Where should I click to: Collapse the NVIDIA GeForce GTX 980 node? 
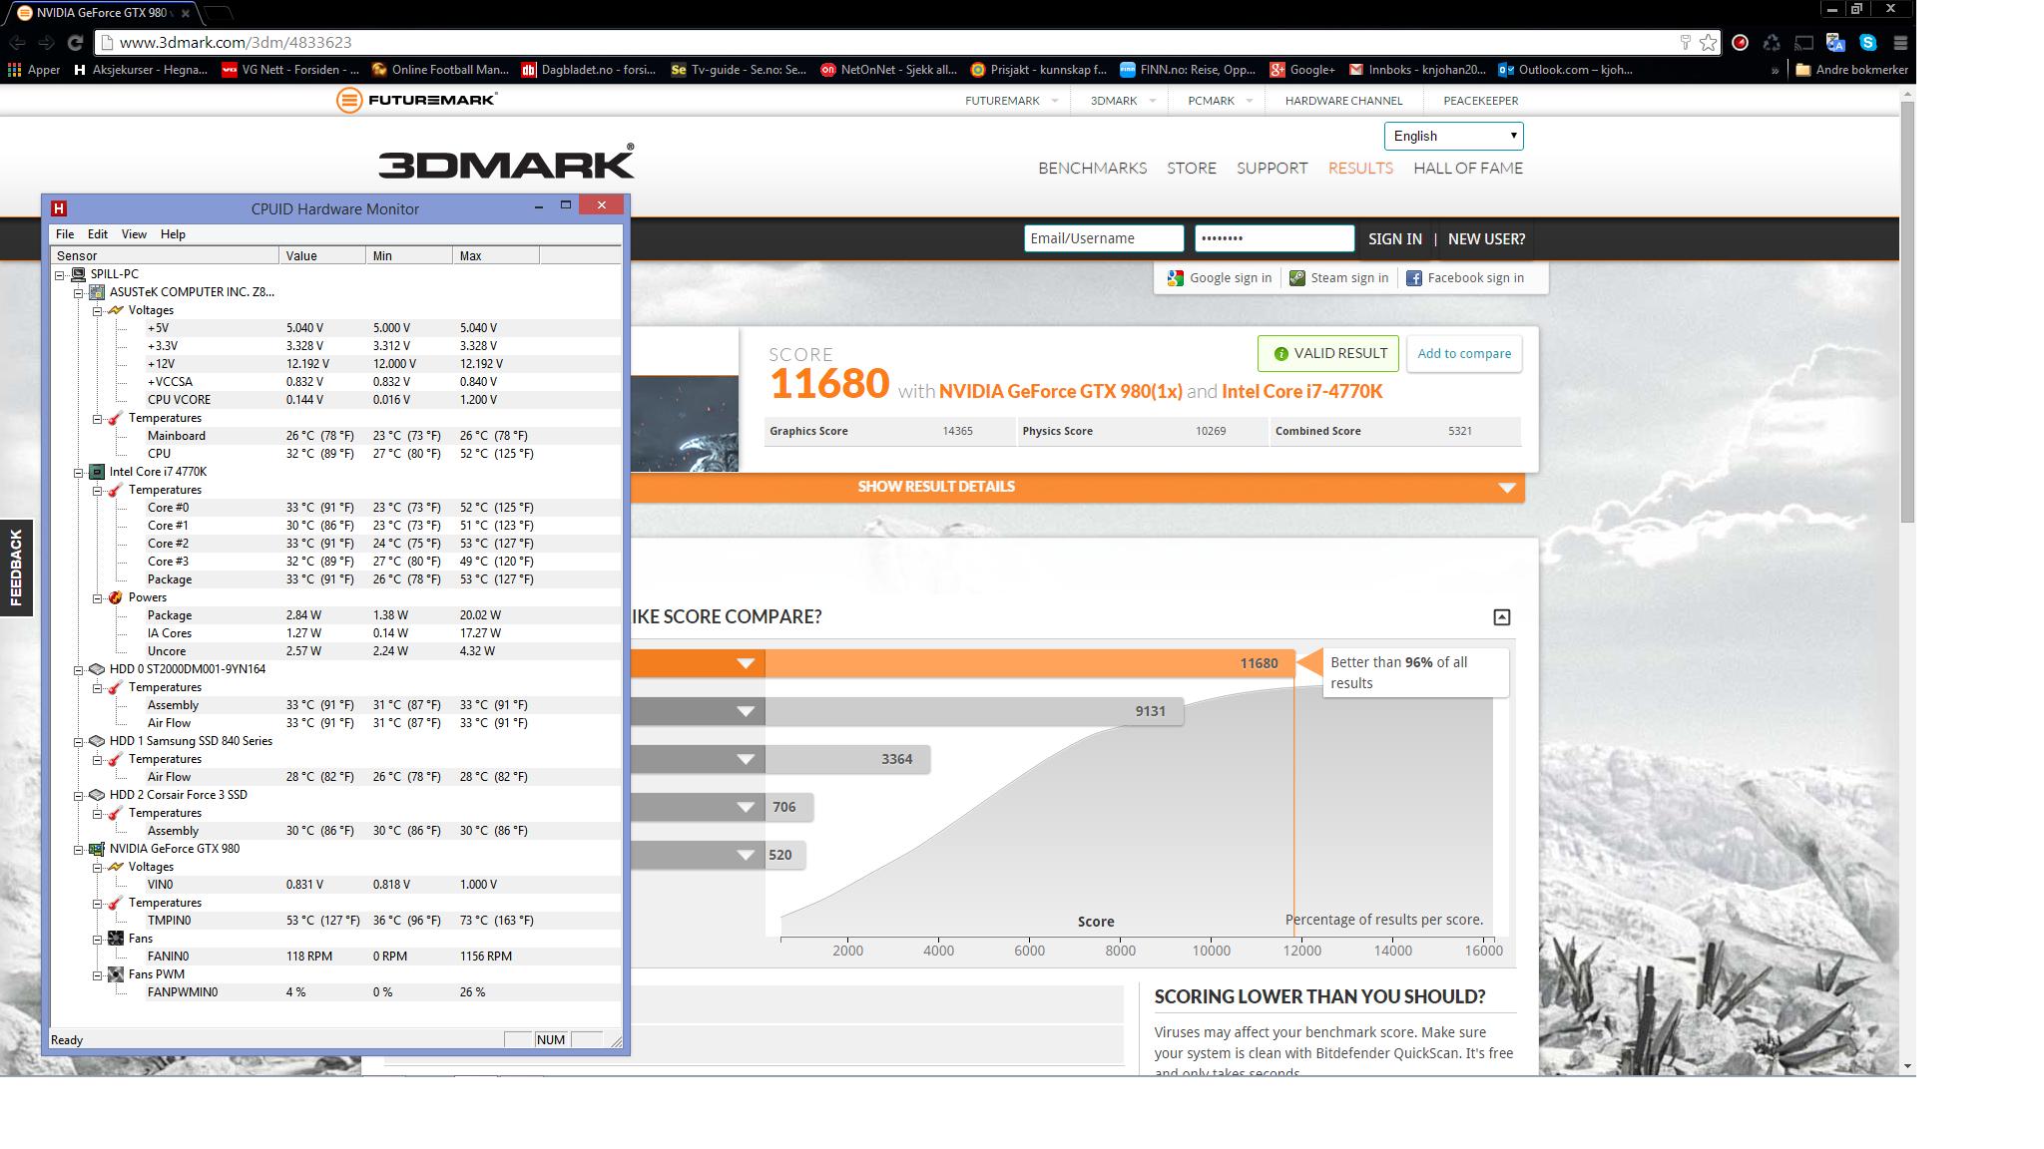[x=78, y=849]
